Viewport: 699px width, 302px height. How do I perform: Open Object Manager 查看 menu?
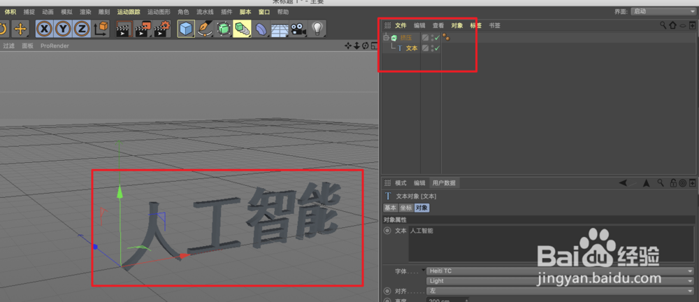click(438, 25)
